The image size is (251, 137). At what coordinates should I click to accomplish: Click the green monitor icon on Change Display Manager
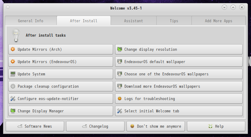pyautogui.click(x=13, y=111)
